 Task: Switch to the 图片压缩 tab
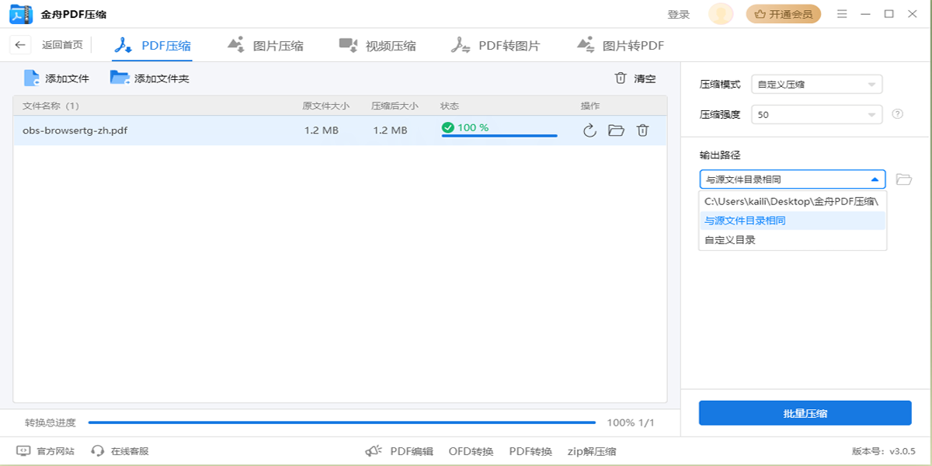[265, 45]
